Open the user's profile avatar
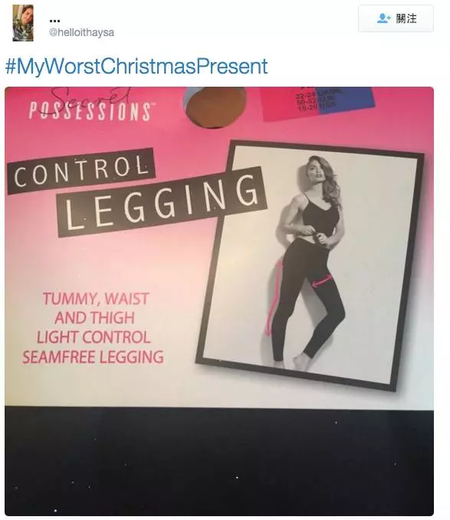Screen dimensions: 450x520 pos(23,23)
